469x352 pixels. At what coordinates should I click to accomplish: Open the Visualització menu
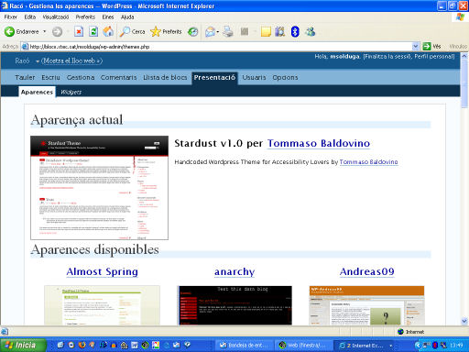point(56,17)
